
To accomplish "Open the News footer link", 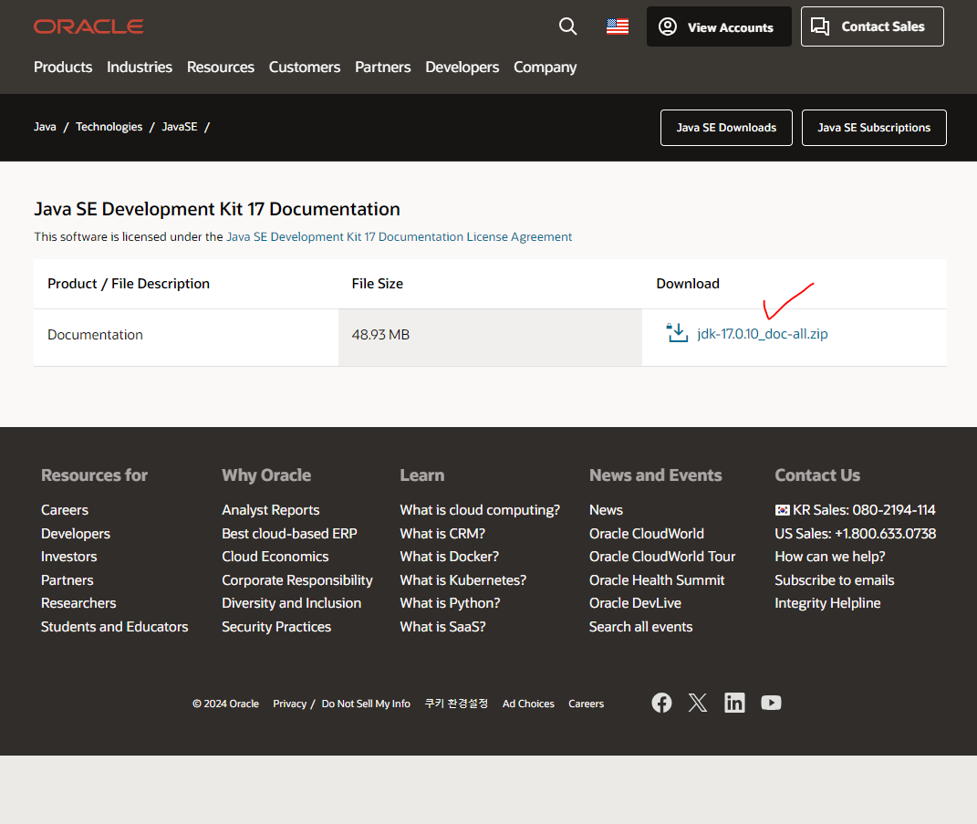I will (x=607, y=510).
